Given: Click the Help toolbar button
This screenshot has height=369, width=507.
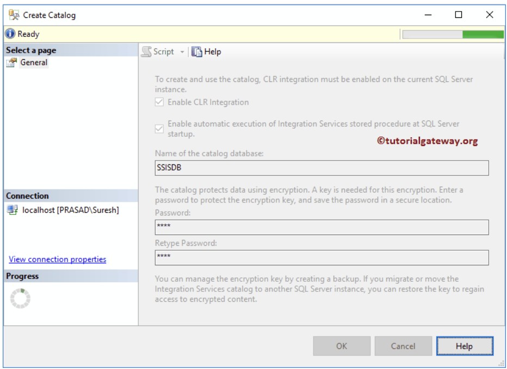Looking at the screenshot, I should click(x=206, y=52).
